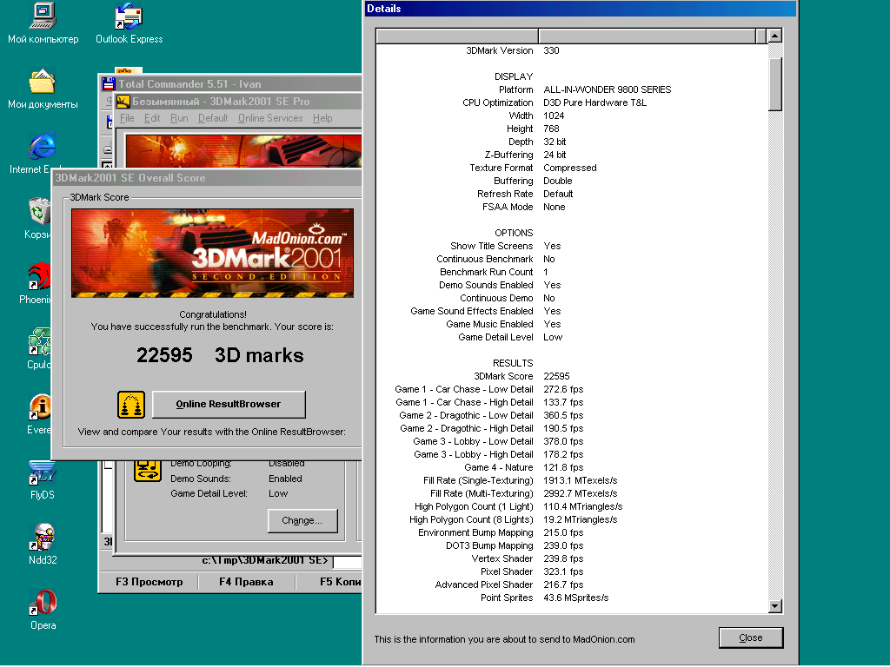Screen dimensions: 890x667
Task: Open the My Documents folder icon
Action: 43,83
